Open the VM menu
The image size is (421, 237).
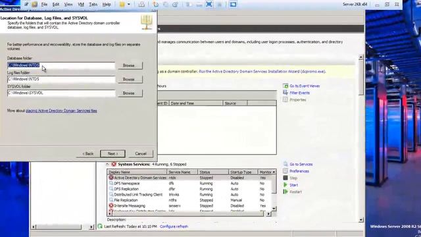(x=80, y=5)
